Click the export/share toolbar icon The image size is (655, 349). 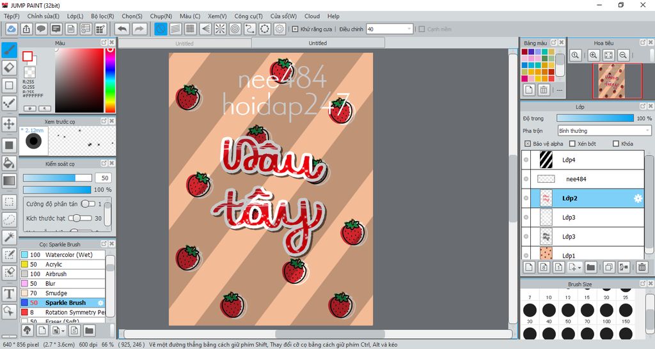pos(26,29)
